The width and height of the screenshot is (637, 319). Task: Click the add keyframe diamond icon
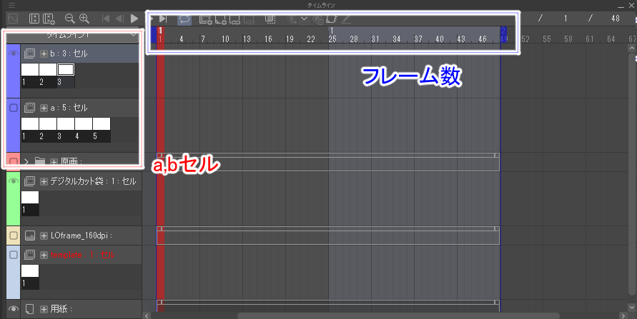(x=292, y=19)
